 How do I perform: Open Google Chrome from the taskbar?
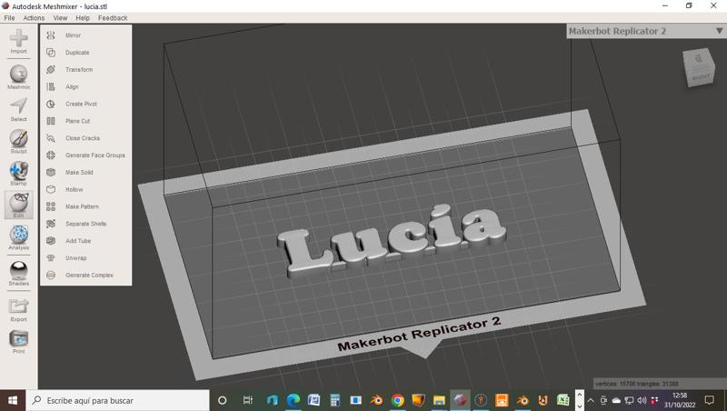coord(397,400)
